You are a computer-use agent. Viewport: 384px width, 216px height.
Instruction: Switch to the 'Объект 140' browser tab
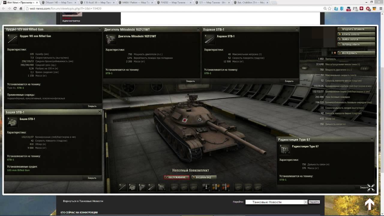click(57, 3)
